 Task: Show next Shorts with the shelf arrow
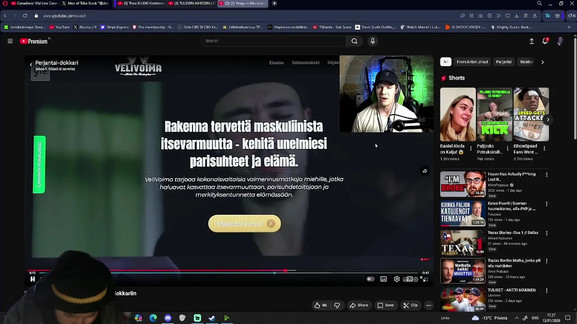tap(548, 119)
